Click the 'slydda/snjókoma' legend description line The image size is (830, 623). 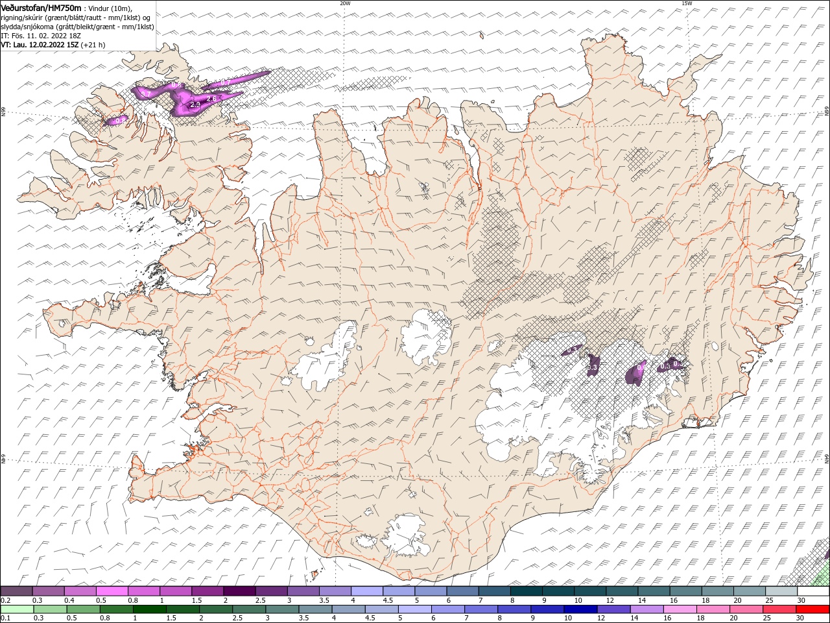click(x=77, y=27)
